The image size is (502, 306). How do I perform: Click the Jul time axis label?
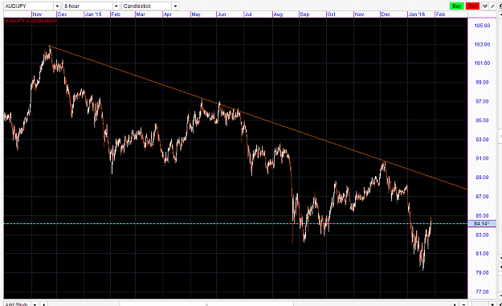pyautogui.click(x=248, y=14)
